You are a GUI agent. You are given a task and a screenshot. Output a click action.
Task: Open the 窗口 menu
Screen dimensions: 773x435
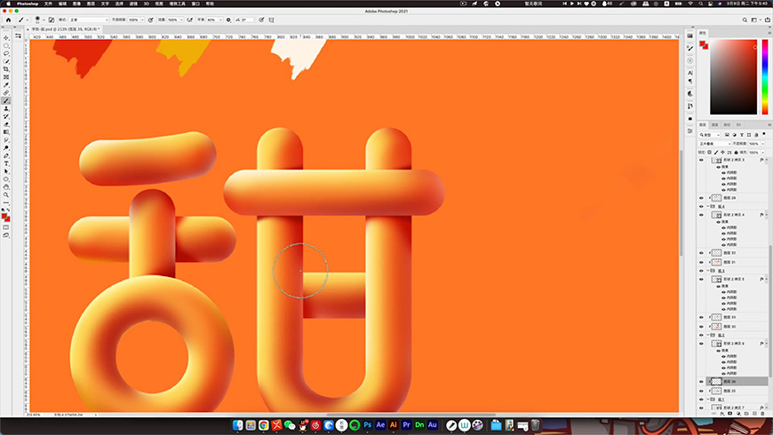coord(195,4)
